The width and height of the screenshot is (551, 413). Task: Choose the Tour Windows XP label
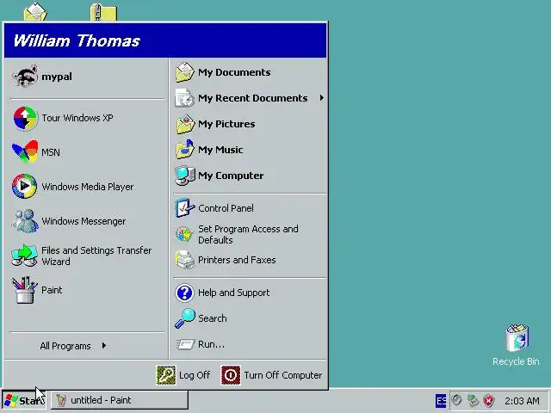pyautogui.click(x=77, y=118)
